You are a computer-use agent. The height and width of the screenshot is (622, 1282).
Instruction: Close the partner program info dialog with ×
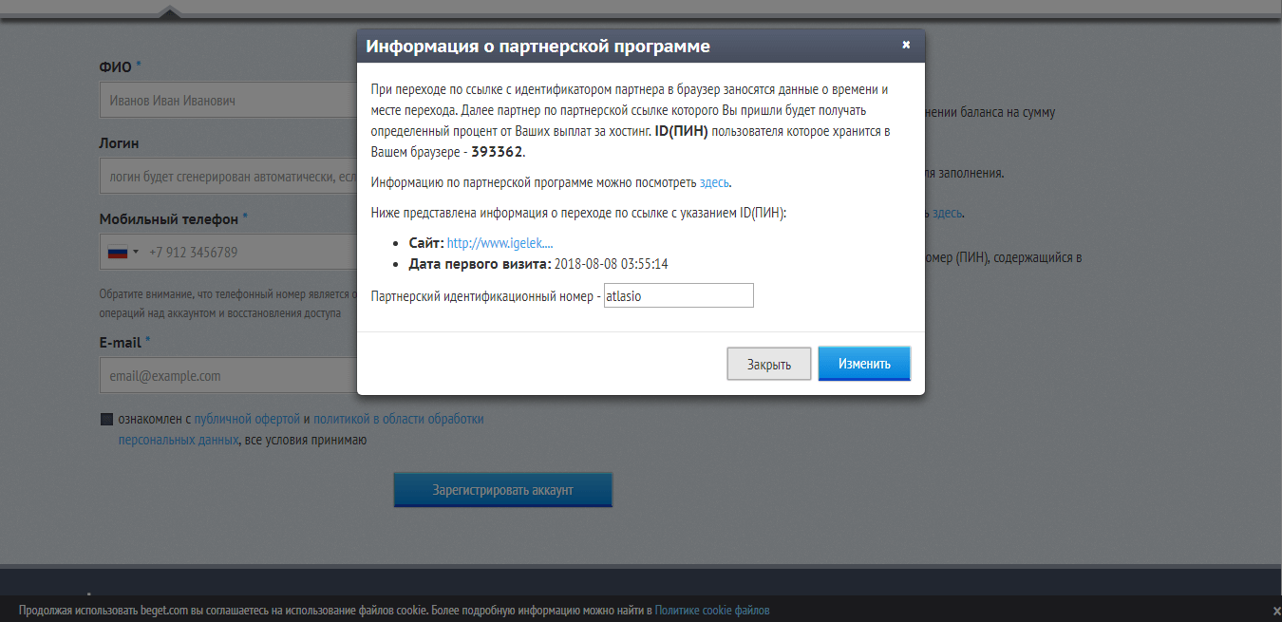click(x=906, y=45)
